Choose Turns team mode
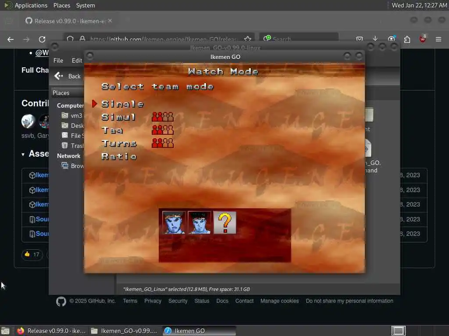The width and height of the screenshot is (449, 336). [x=119, y=143]
